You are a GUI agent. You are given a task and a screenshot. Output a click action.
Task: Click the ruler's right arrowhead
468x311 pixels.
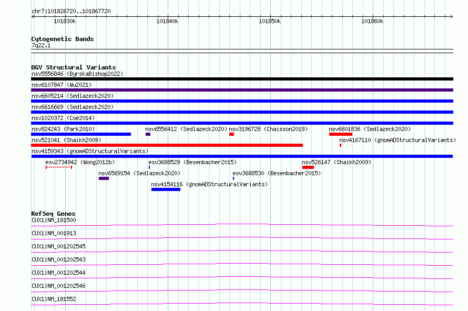click(x=452, y=16)
